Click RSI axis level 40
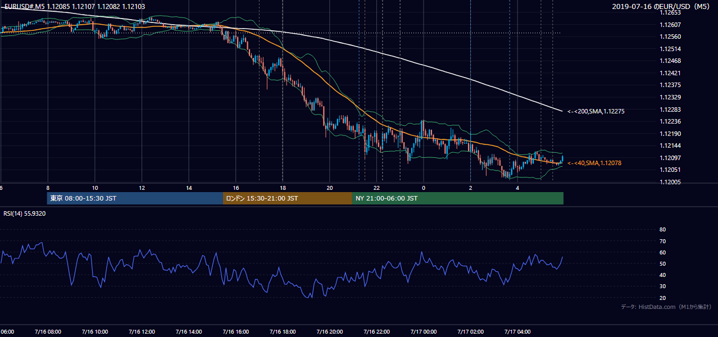The width and height of the screenshot is (718, 337). tap(662, 275)
